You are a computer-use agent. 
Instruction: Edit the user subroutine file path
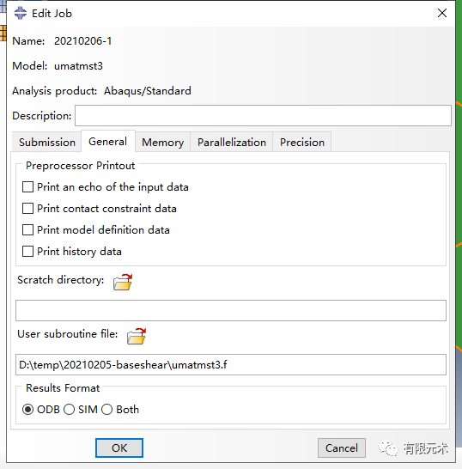coord(231,364)
